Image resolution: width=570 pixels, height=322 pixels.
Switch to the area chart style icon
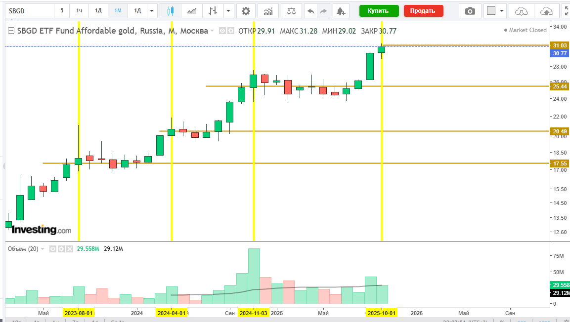192,11
